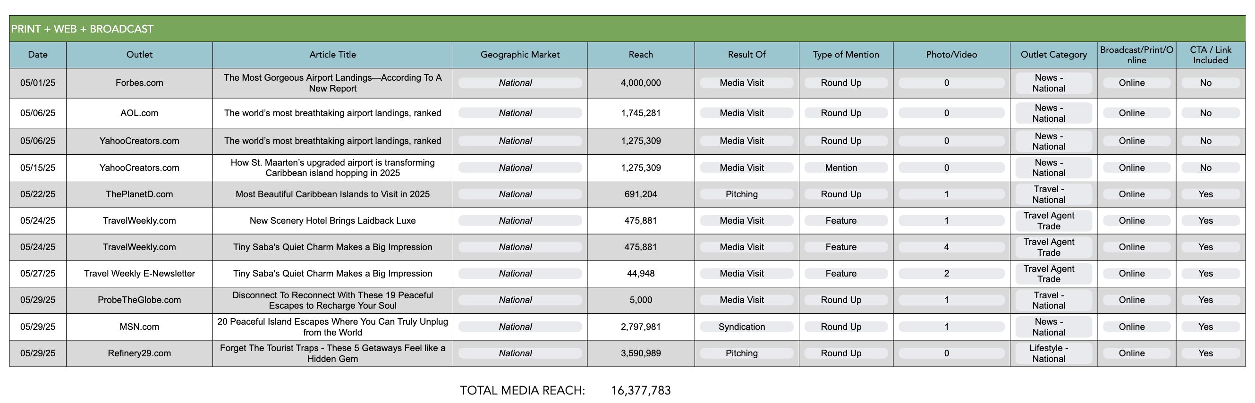Open Type of Mention dropdown showing Mention
The width and height of the screenshot is (1255, 403).
[x=846, y=168]
